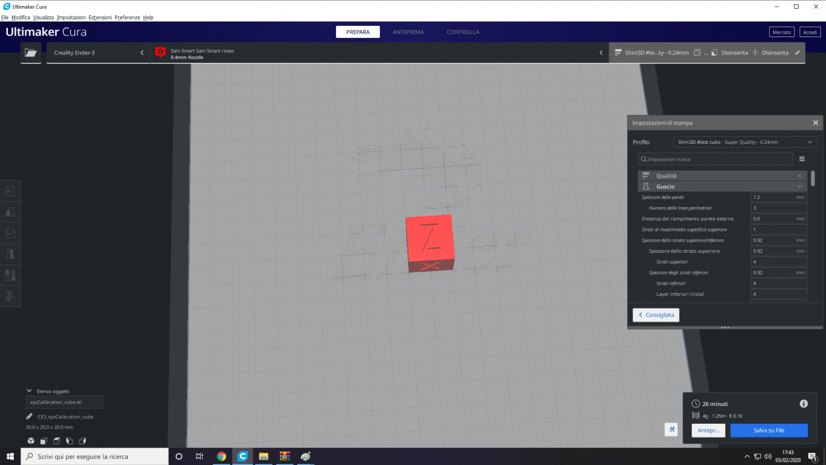Image resolution: width=826 pixels, height=465 pixels.
Task: Click the Windows search box Scrivi qui
Action: [95, 456]
